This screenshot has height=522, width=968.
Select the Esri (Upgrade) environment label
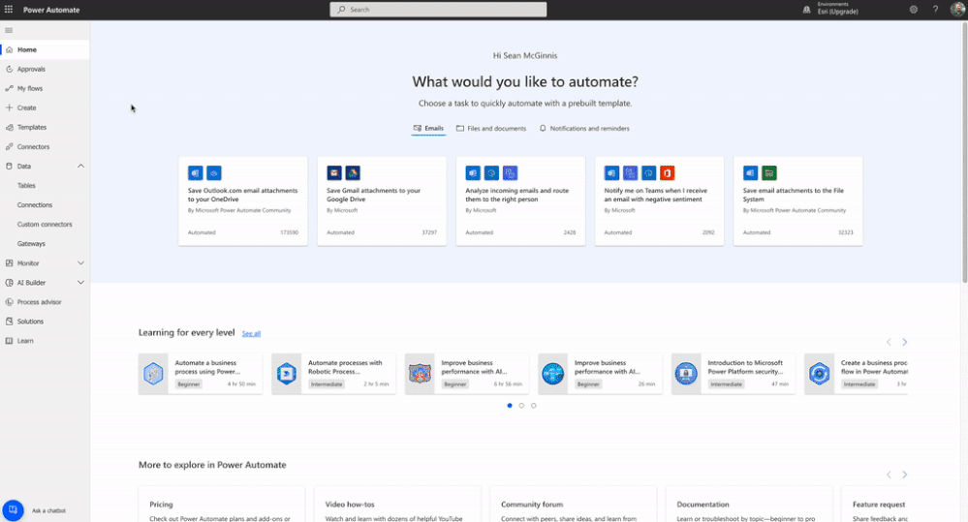click(x=838, y=12)
